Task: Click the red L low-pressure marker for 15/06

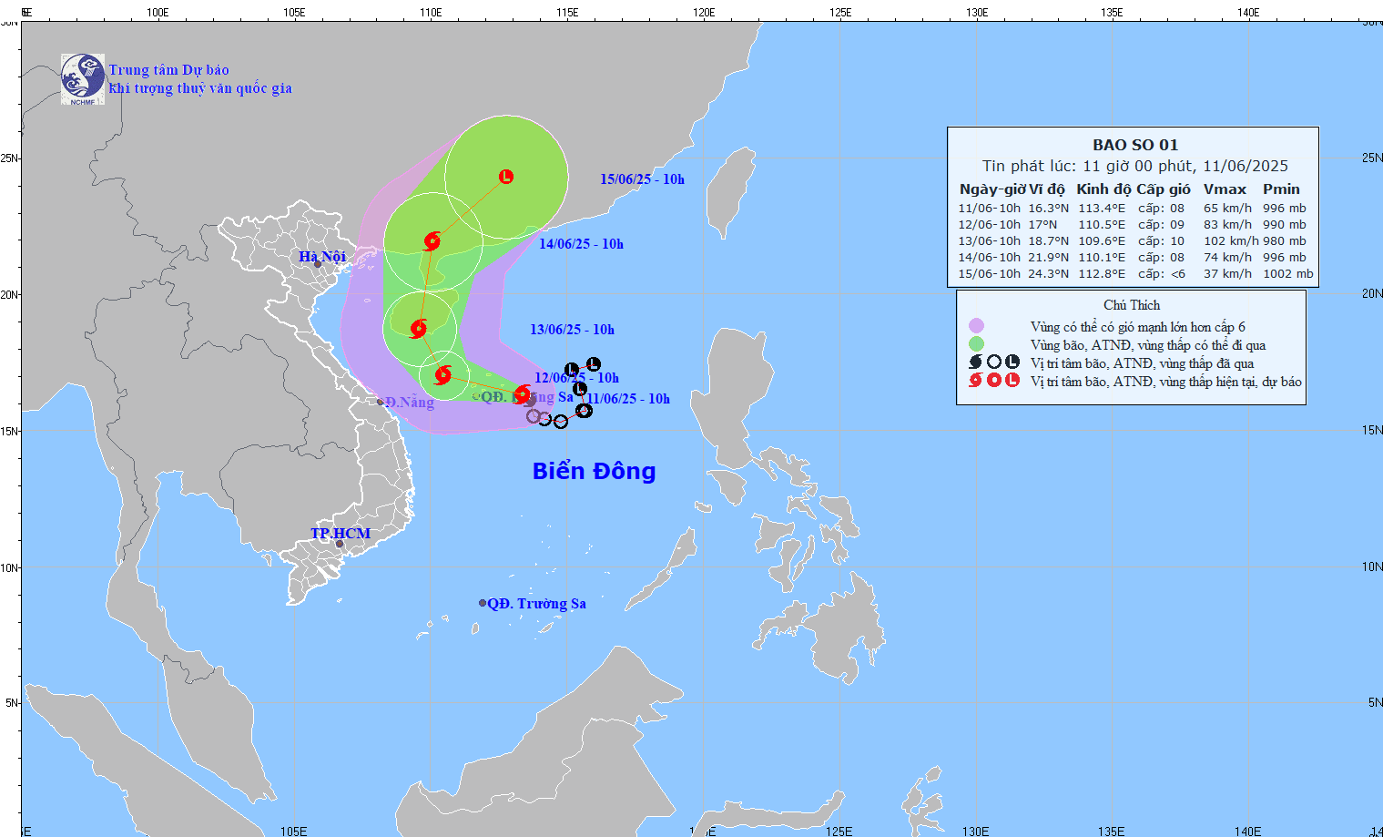Action: (506, 177)
